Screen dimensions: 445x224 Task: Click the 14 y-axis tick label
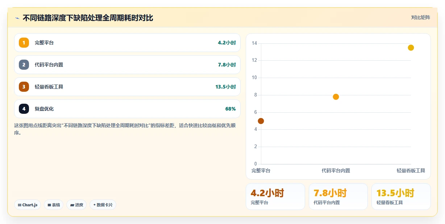[x=254, y=43]
